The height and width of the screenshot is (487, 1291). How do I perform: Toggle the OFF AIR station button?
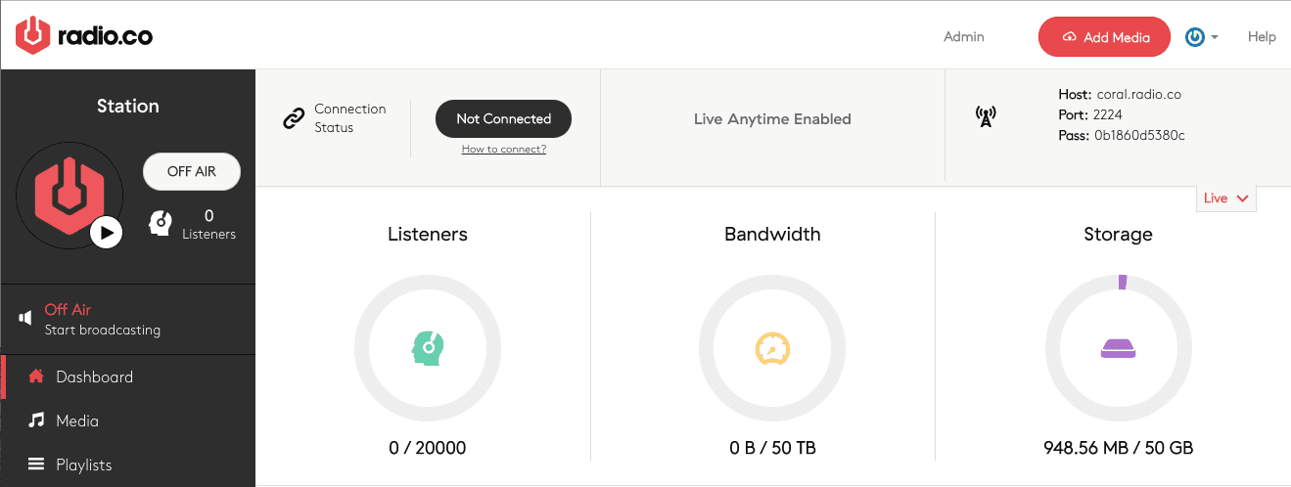(192, 171)
